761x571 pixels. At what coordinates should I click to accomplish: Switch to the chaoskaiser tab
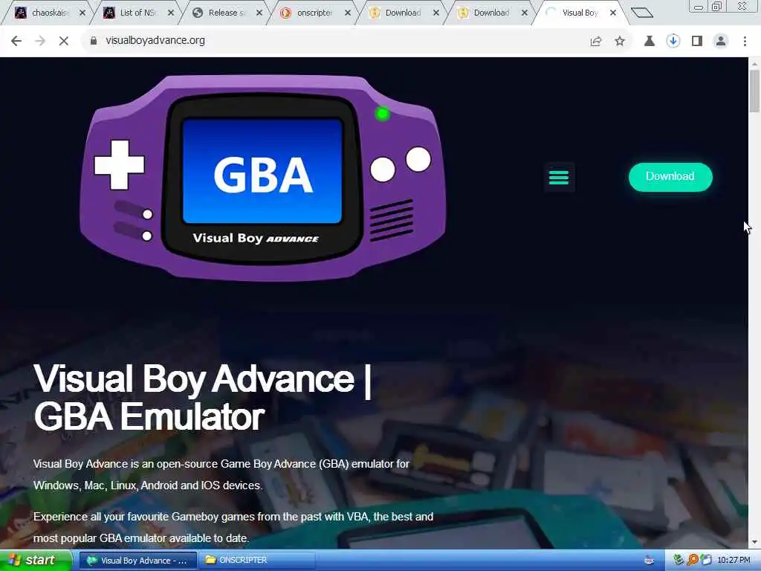coord(48,13)
